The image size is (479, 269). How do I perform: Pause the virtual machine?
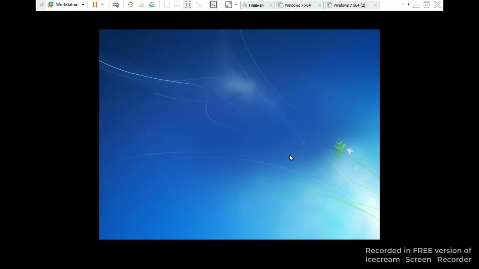(x=95, y=5)
